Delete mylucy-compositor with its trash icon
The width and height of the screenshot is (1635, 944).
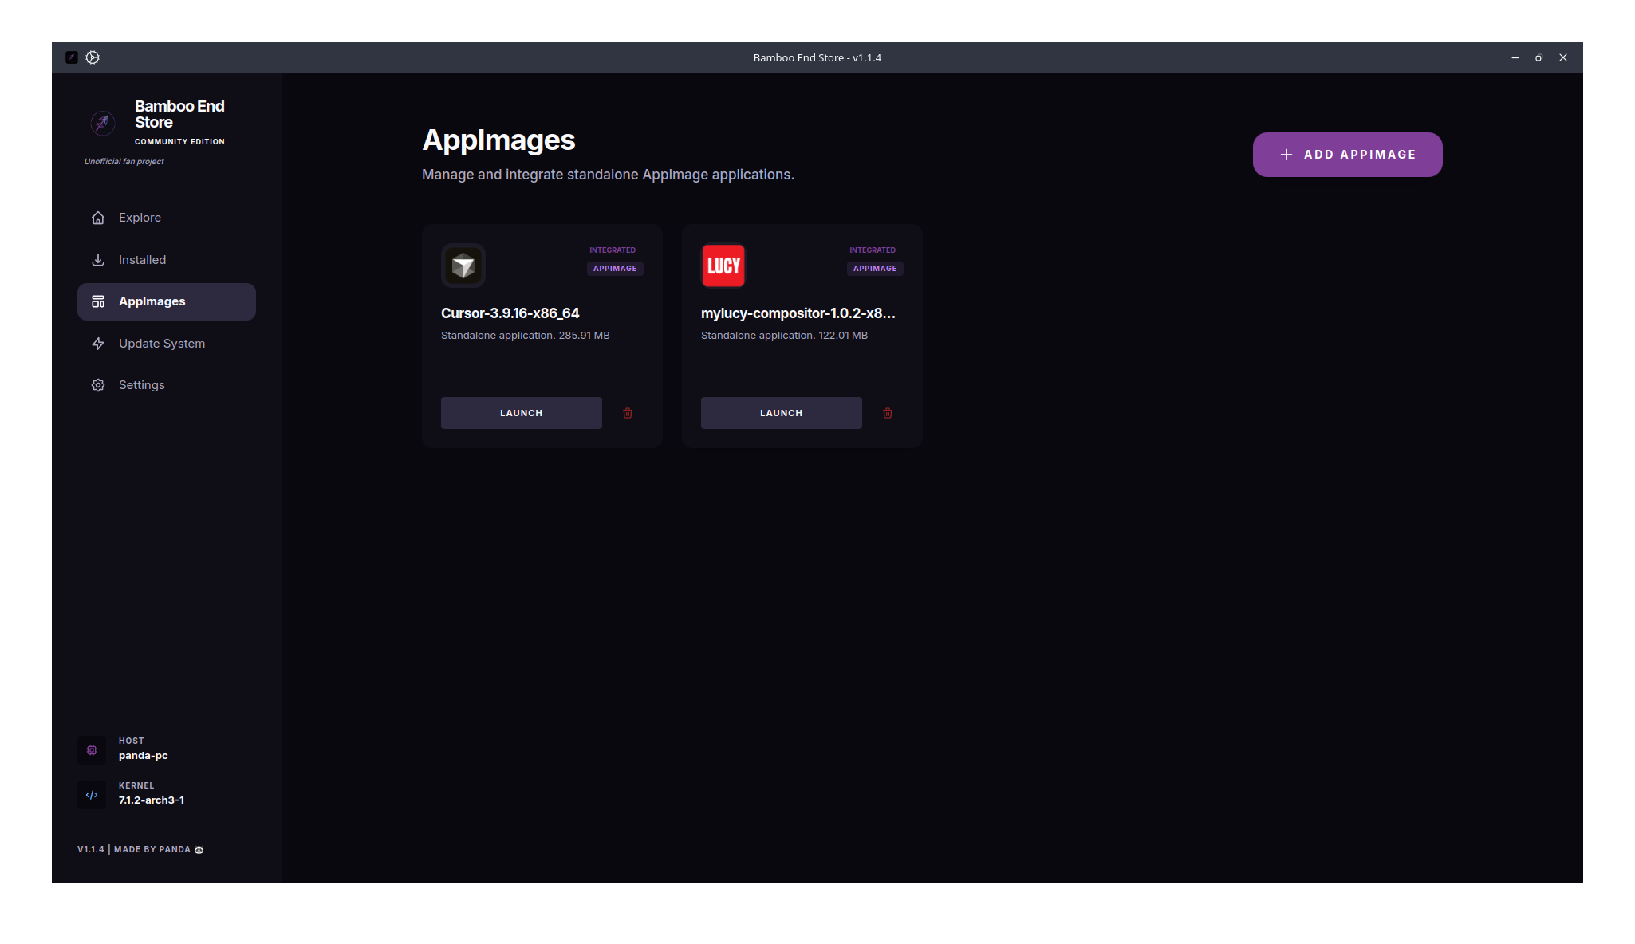coord(888,413)
